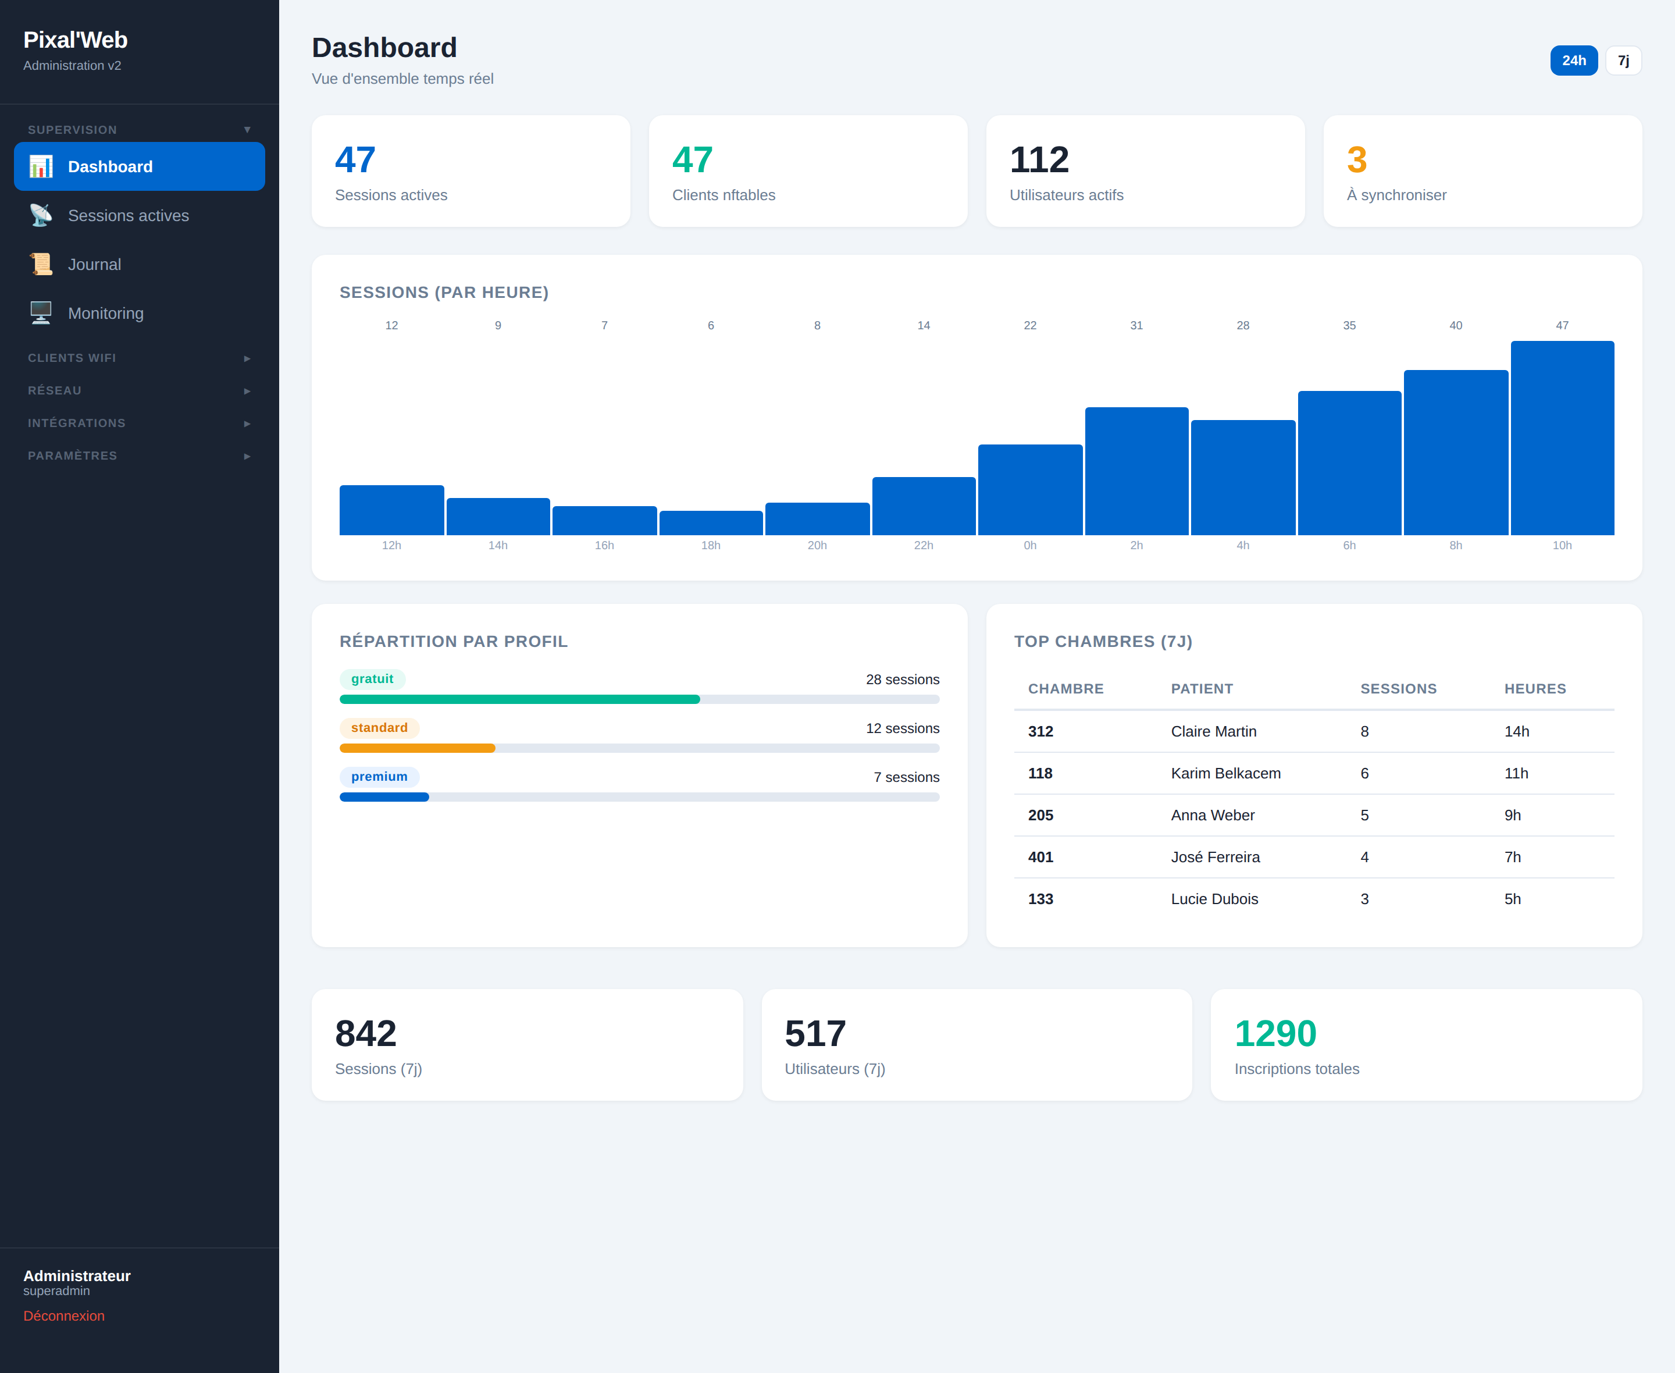Screen dimensions: 1675x1373
Task: Click the Dashboard bar chart icon
Action: coord(41,166)
